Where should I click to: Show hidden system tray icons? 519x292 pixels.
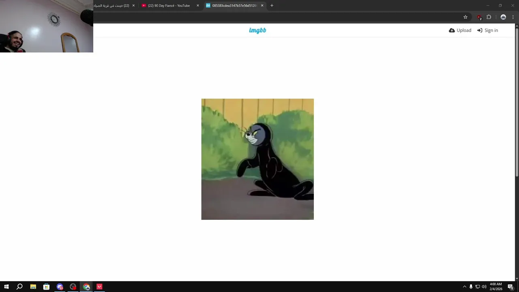point(464,287)
